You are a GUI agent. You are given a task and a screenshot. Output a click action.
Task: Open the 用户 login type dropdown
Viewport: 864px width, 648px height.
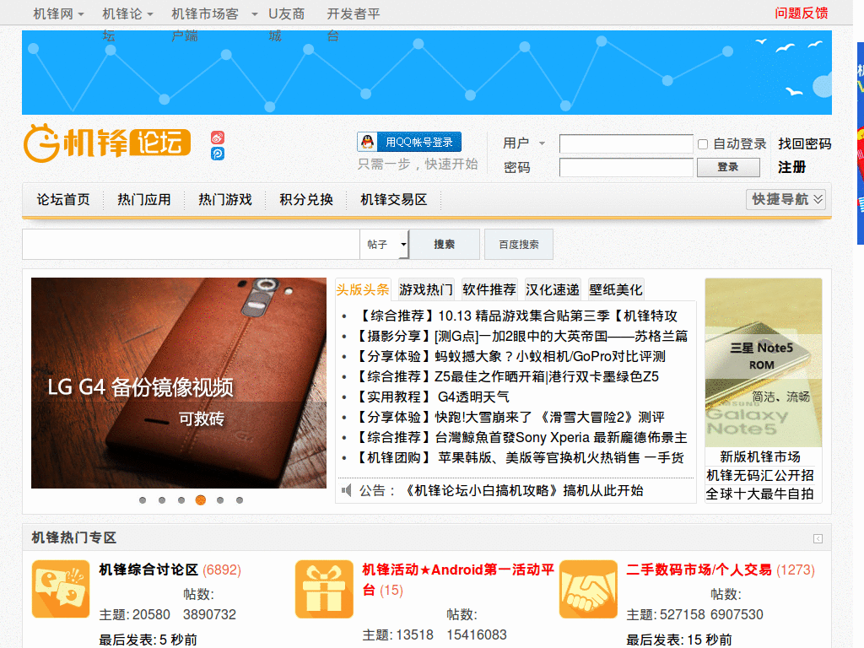point(542,143)
